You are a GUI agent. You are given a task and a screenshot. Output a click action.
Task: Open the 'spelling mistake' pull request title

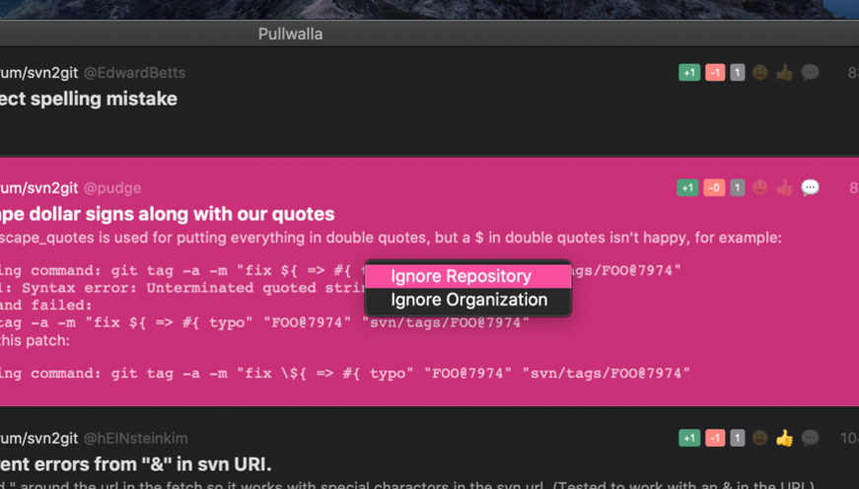(x=89, y=100)
